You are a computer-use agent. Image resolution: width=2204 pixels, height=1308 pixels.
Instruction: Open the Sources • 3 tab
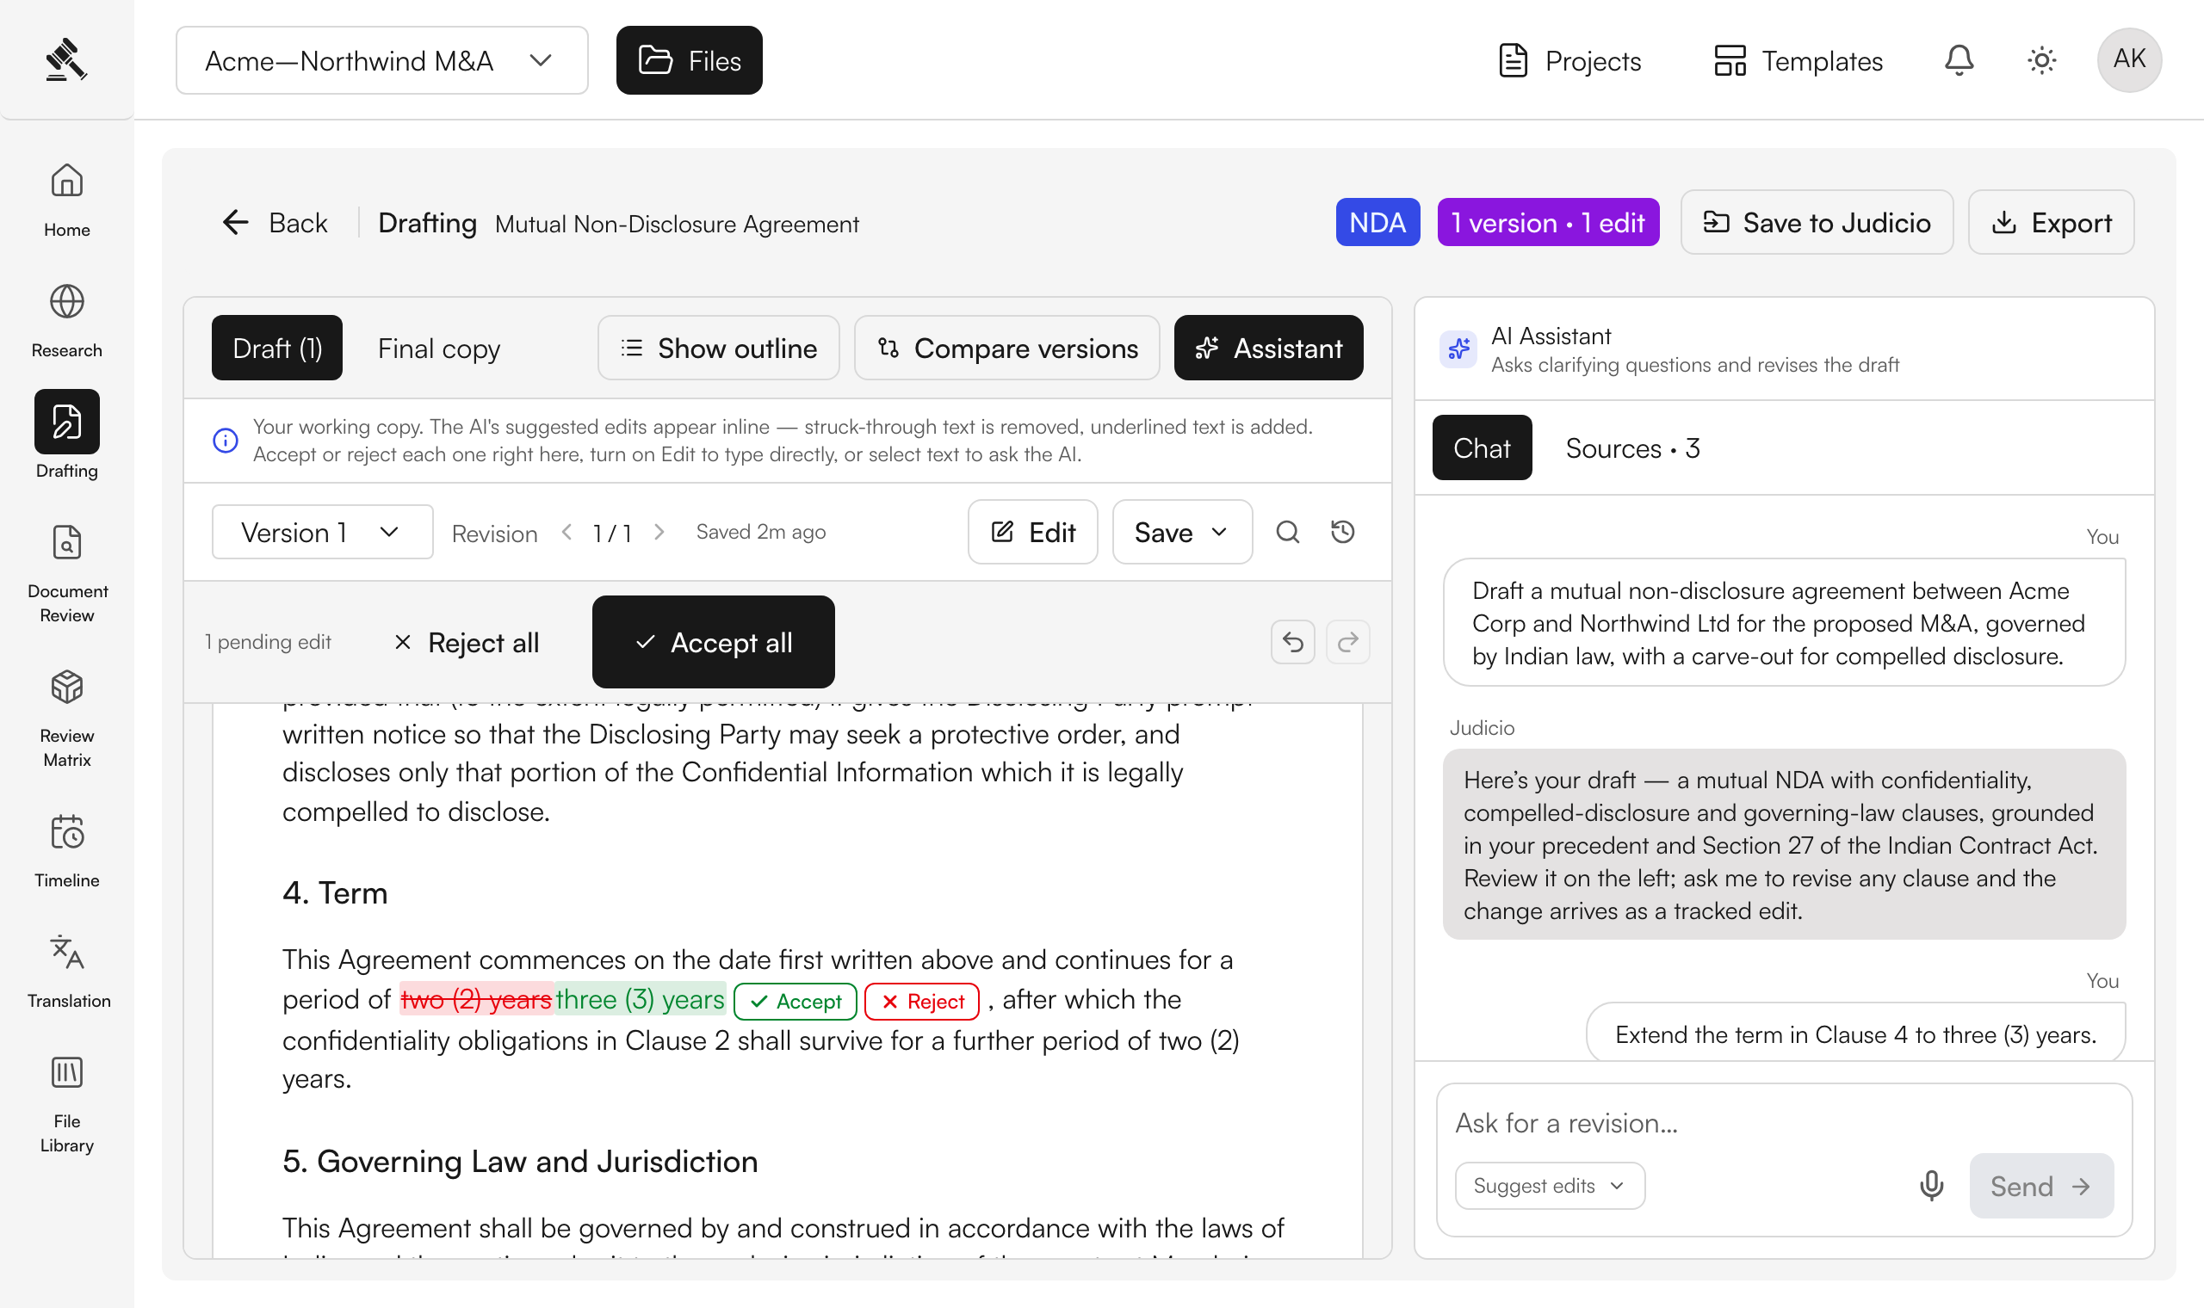(1631, 447)
